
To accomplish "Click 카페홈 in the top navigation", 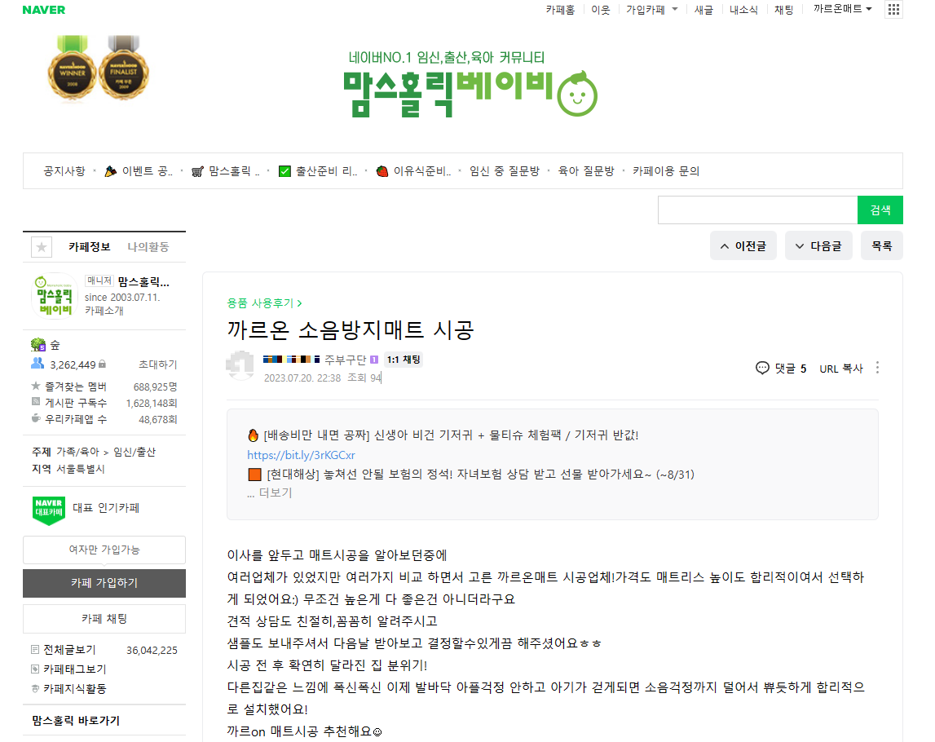I will [x=561, y=10].
